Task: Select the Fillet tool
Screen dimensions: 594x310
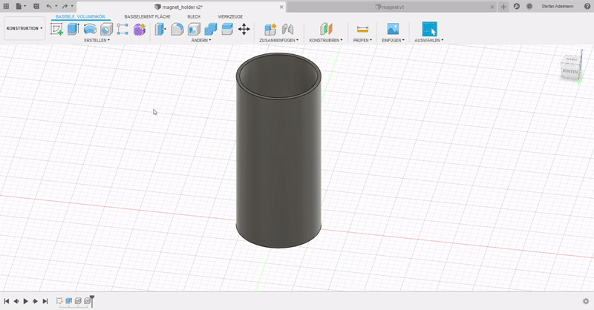Action: coord(177,30)
